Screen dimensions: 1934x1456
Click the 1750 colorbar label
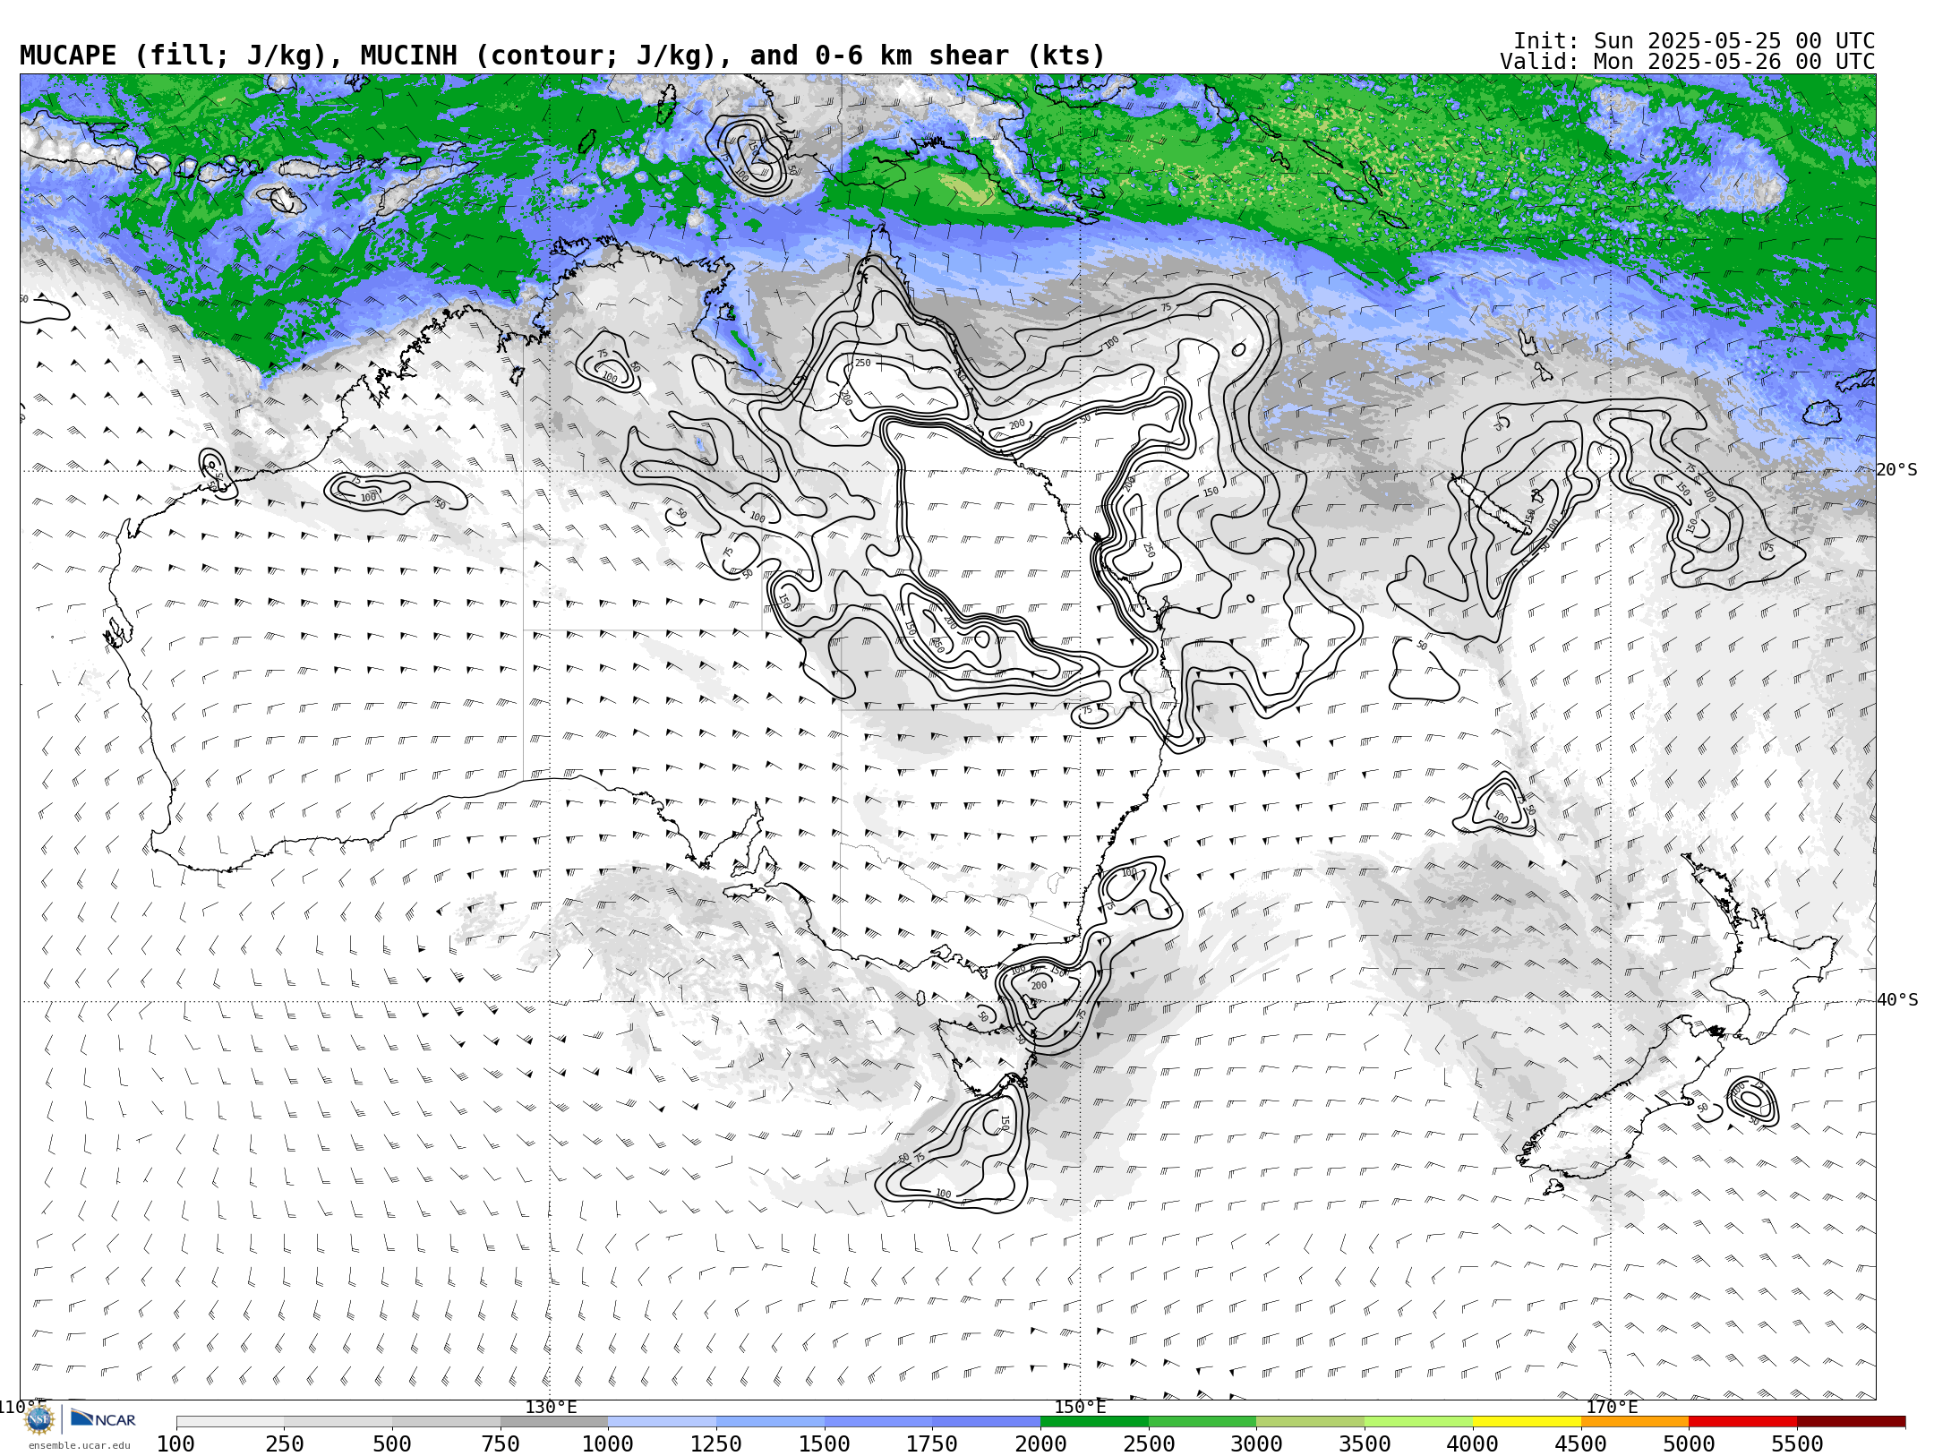click(933, 1443)
